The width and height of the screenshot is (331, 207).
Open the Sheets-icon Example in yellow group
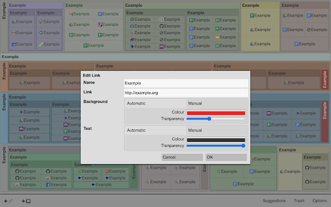tap(260, 16)
